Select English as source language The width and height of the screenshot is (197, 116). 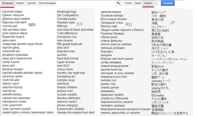click(20, 3)
